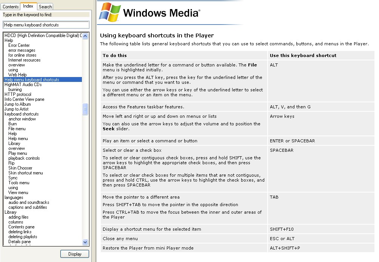This screenshot has width=379, height=262.
Task: Click the Windows Media logo flag icon
Action: 110,12
